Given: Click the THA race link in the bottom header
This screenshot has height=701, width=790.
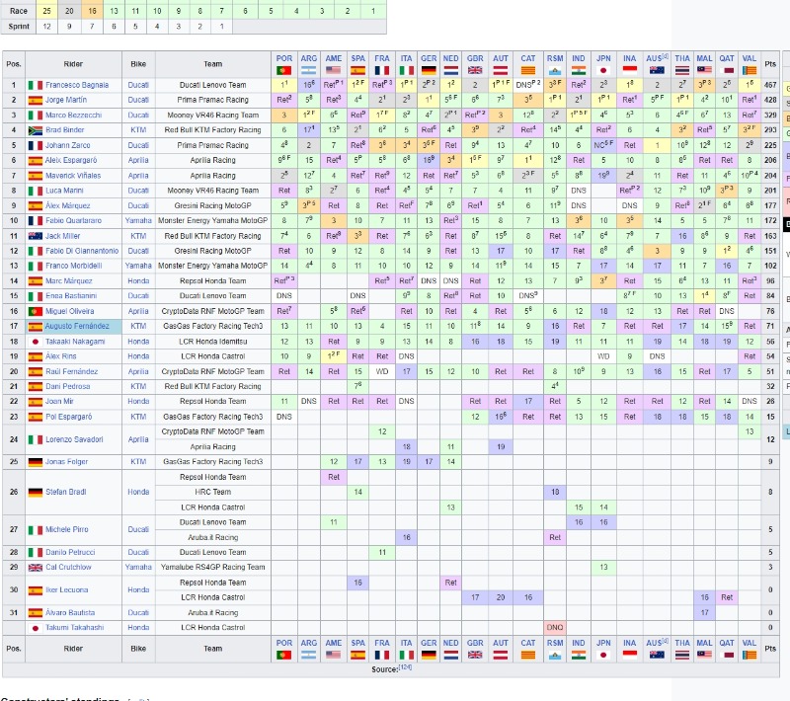Looking at the screenshot, I should click(682, 643).
